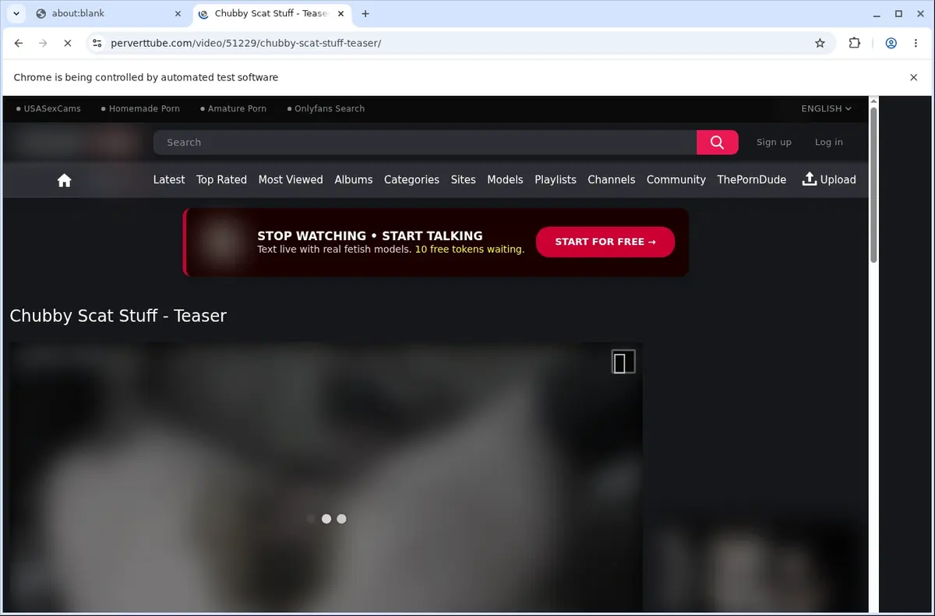Click the page's vertical scrollbar thumb

pyautogui.click(x=873, y=186)
